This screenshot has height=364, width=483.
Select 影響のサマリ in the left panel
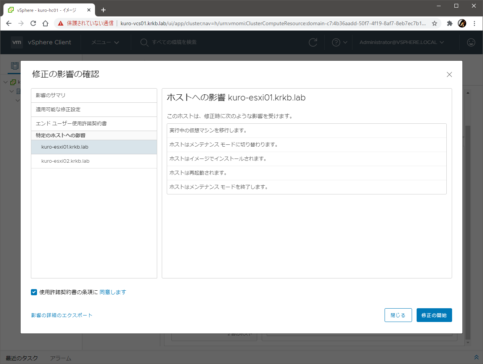[94, 95]
